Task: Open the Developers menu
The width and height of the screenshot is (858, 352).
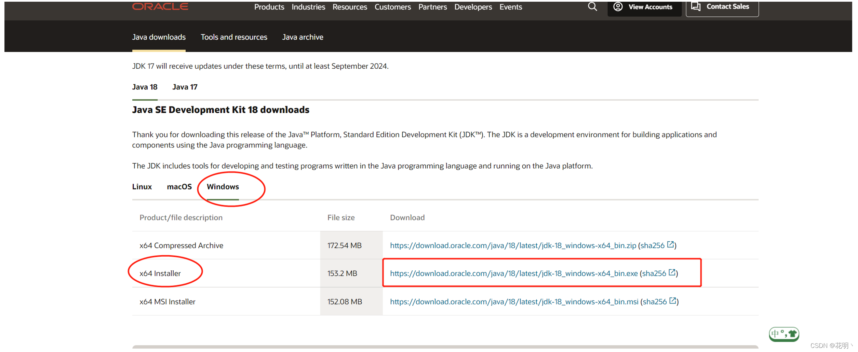Action: (473, 7)
